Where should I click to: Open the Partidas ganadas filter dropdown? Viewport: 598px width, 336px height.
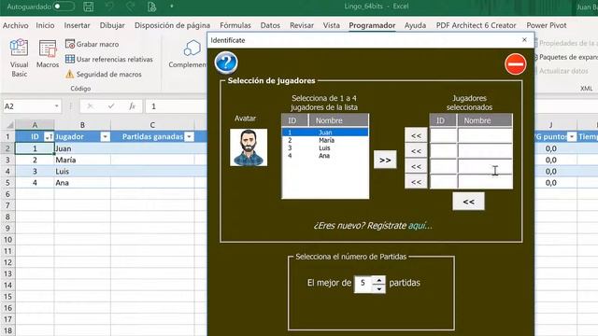(x=189, y=137)
